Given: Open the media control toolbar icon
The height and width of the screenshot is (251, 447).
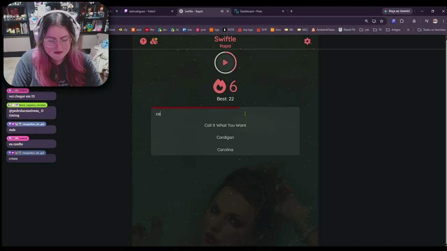Looking at the screenshot, I should (x=426, y=21).
